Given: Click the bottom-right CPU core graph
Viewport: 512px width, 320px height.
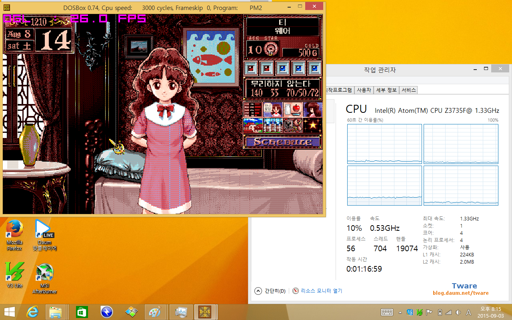Looking at the screenshot, I should pyautogui.click(x=461, y=186).
